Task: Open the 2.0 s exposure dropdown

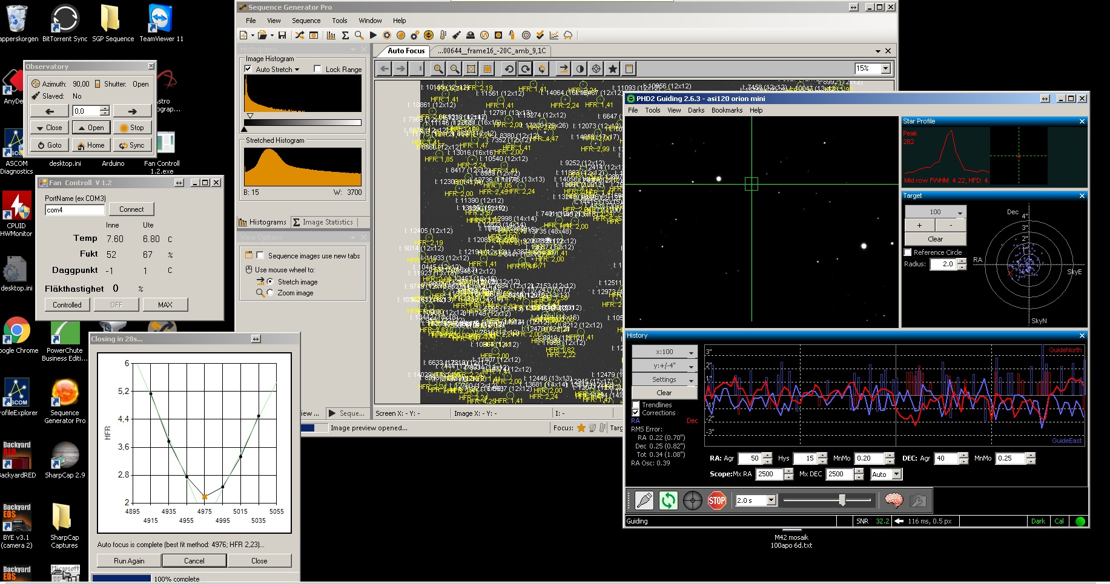Action: coord(771,500)
